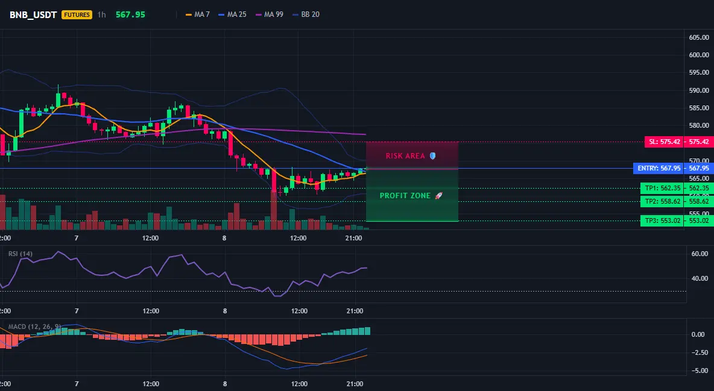Click the 60.00 RSI axis value
714x391 pixels.
click(700, 254)
